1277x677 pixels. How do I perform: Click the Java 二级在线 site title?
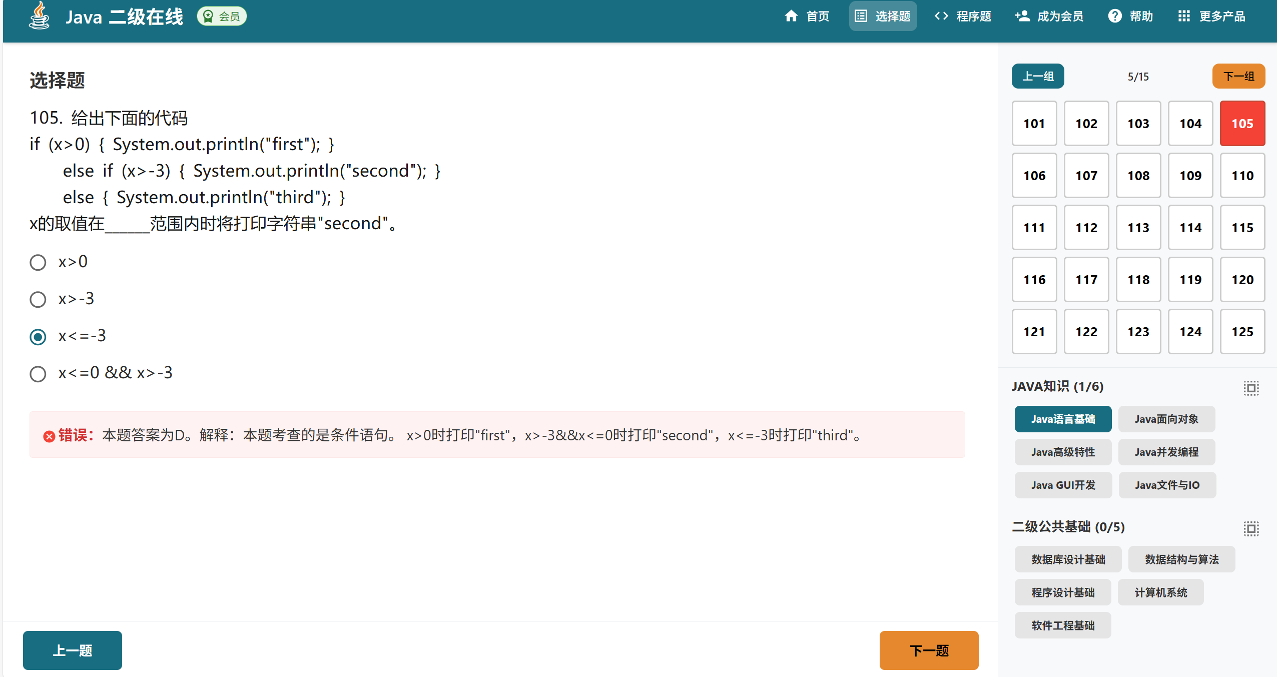pos(124,17)
